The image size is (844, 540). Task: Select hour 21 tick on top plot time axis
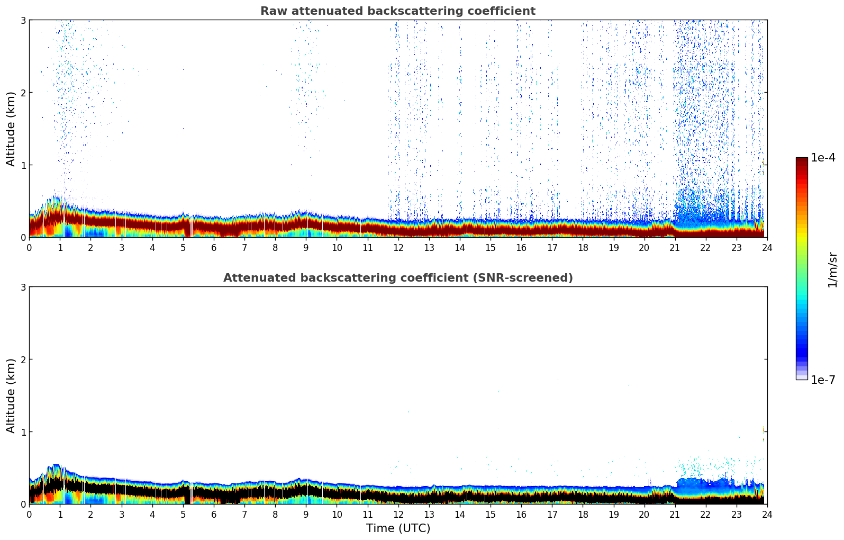pyautogui.click(x=675, y=247)
